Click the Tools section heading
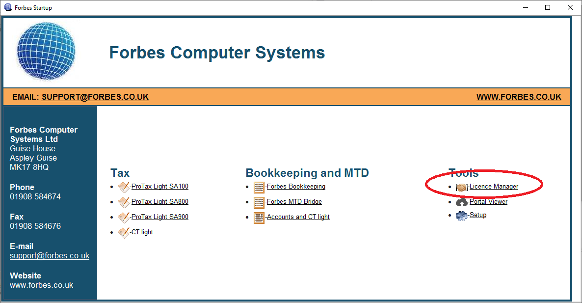Image resolution: width=582 pixels, height=303 pixels. [x=464, y=173]
